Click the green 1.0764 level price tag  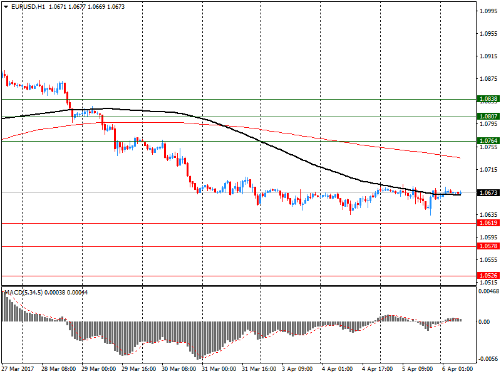tap(488, 141)
